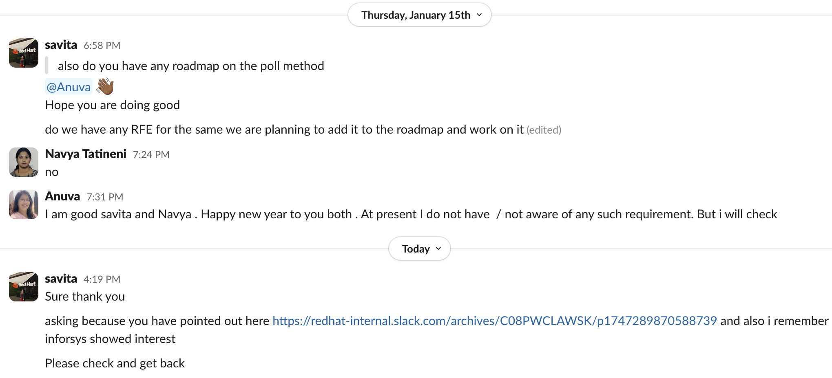The height and width of the screenshot is (378, 832).
Task: Click Anuva's profile picture
Action: 24,204
